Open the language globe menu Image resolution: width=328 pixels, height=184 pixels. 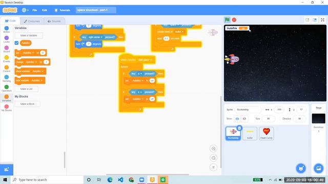coord(25,10)
